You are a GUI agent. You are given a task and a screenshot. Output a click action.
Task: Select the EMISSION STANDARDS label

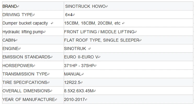(26, 57)
